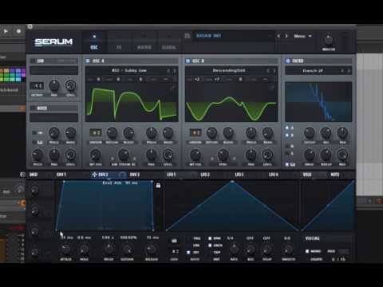The height and width of the screenshot is (287, 383).
Task: Click the OSC A unison voices box
Action: [96, 132]
